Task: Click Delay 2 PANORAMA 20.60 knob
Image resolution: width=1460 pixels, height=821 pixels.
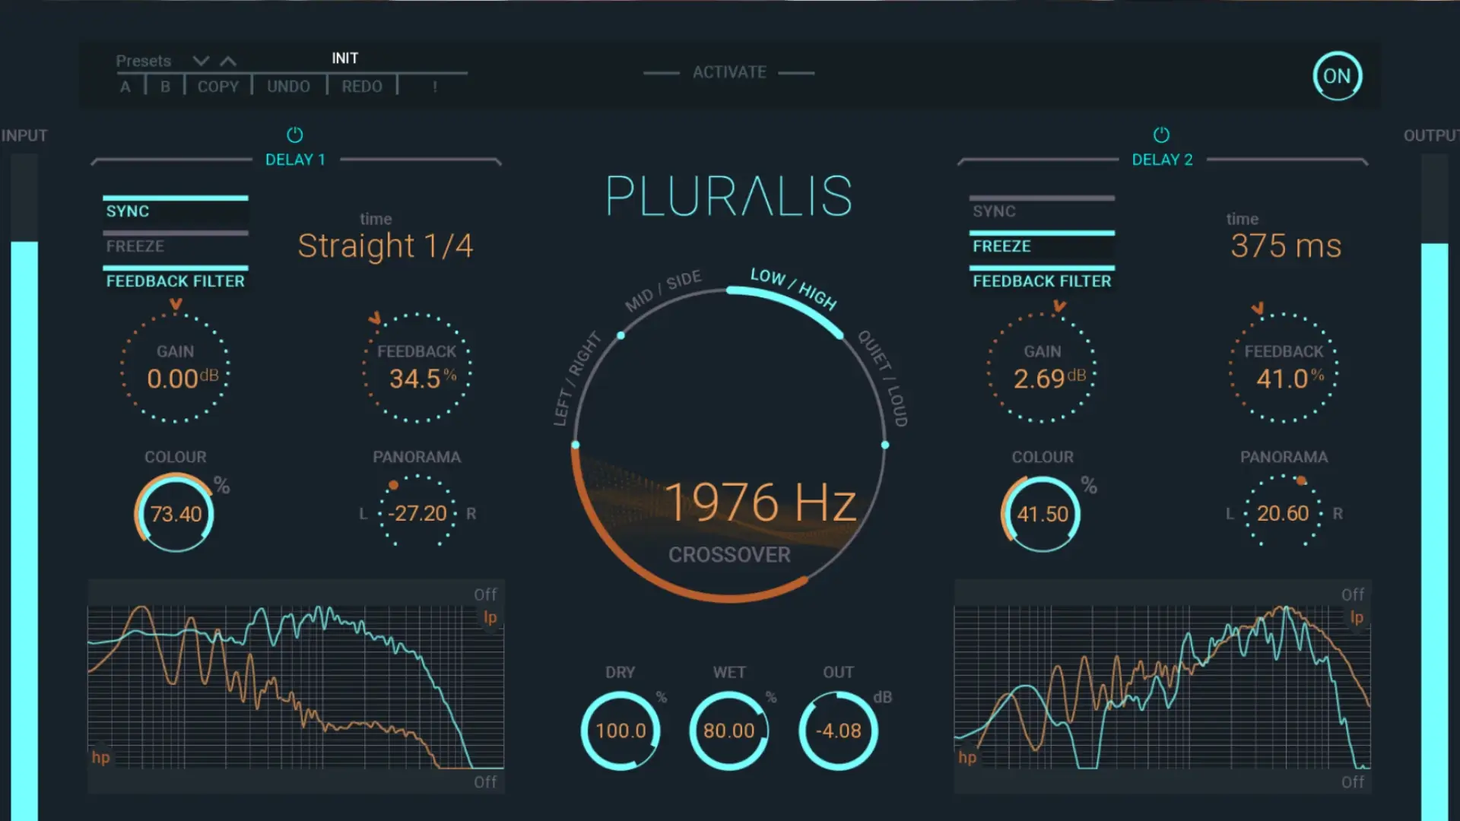Action: click(1284, 511)
